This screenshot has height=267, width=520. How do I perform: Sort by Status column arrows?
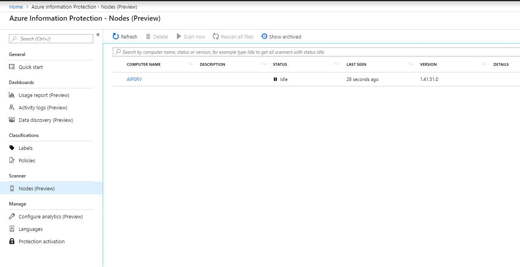(337, 64)
